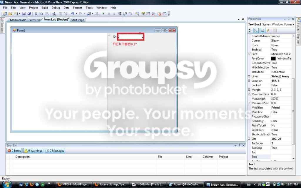
Task: Show Properties list button in Properties panel
Action: 262,31
